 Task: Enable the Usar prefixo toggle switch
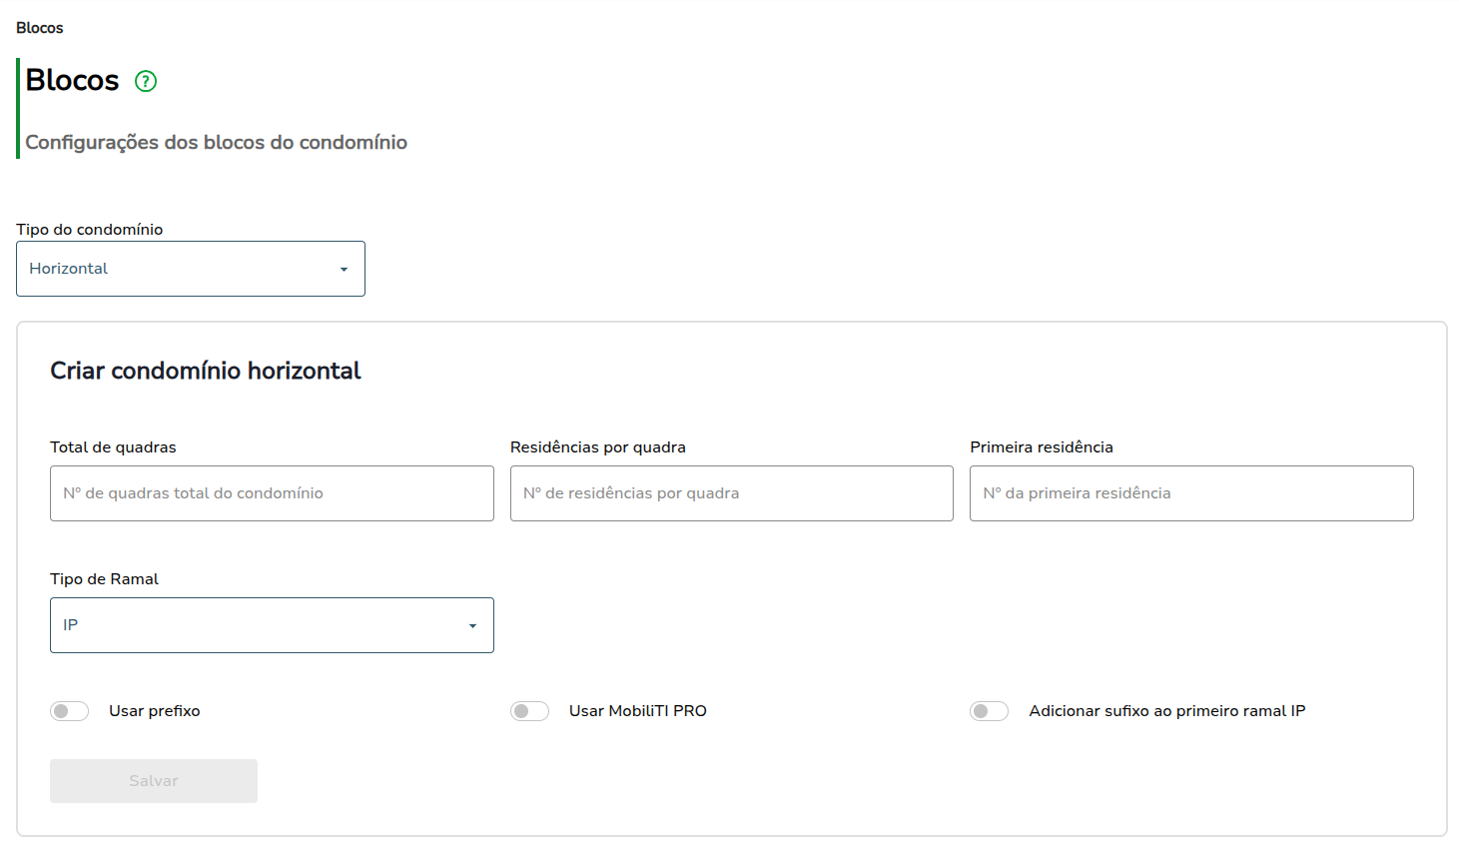coord(70,711)
